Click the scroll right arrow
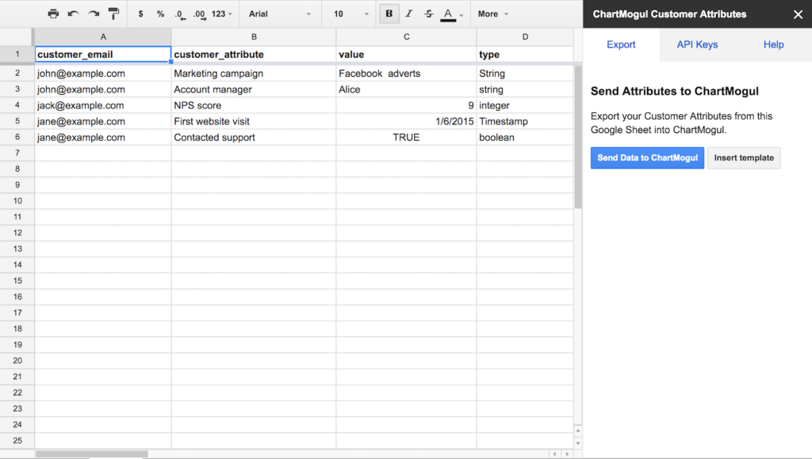This screenshot has height=459, width=812. click(567, 454)
